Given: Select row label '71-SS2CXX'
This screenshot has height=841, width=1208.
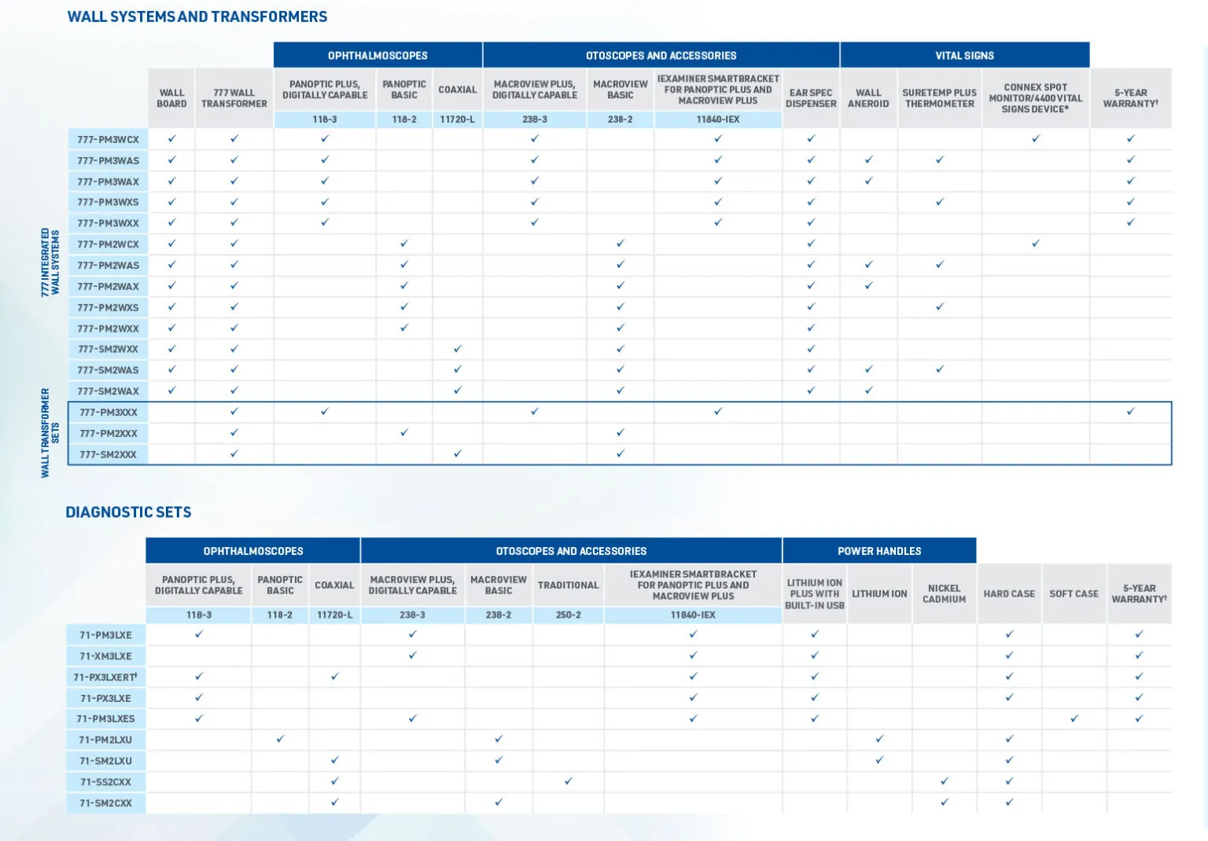Looking at the screenshot, I should pos(105,782).
